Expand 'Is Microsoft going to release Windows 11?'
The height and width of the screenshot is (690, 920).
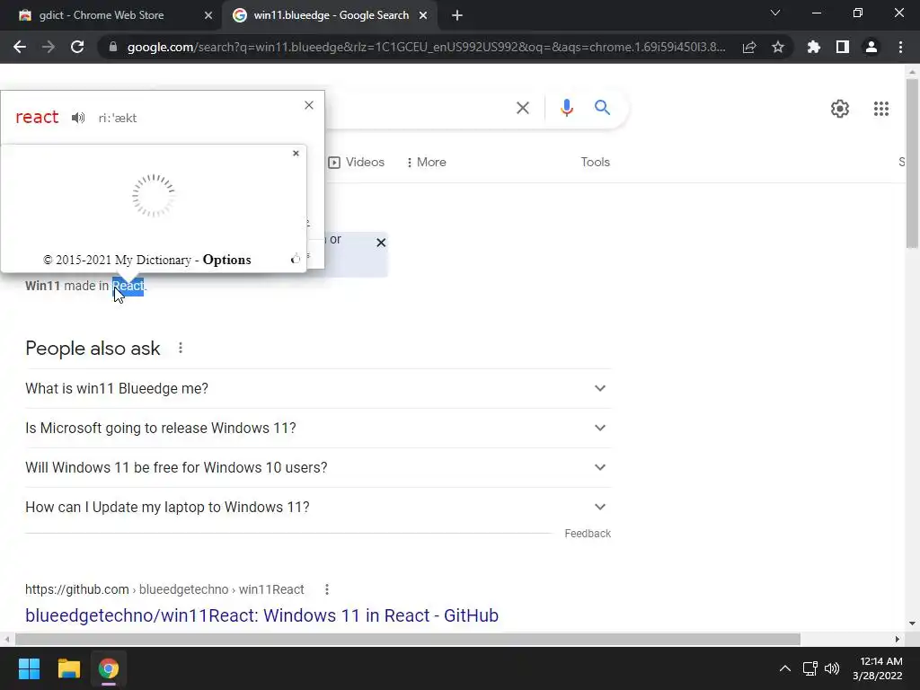click(318, 428)
